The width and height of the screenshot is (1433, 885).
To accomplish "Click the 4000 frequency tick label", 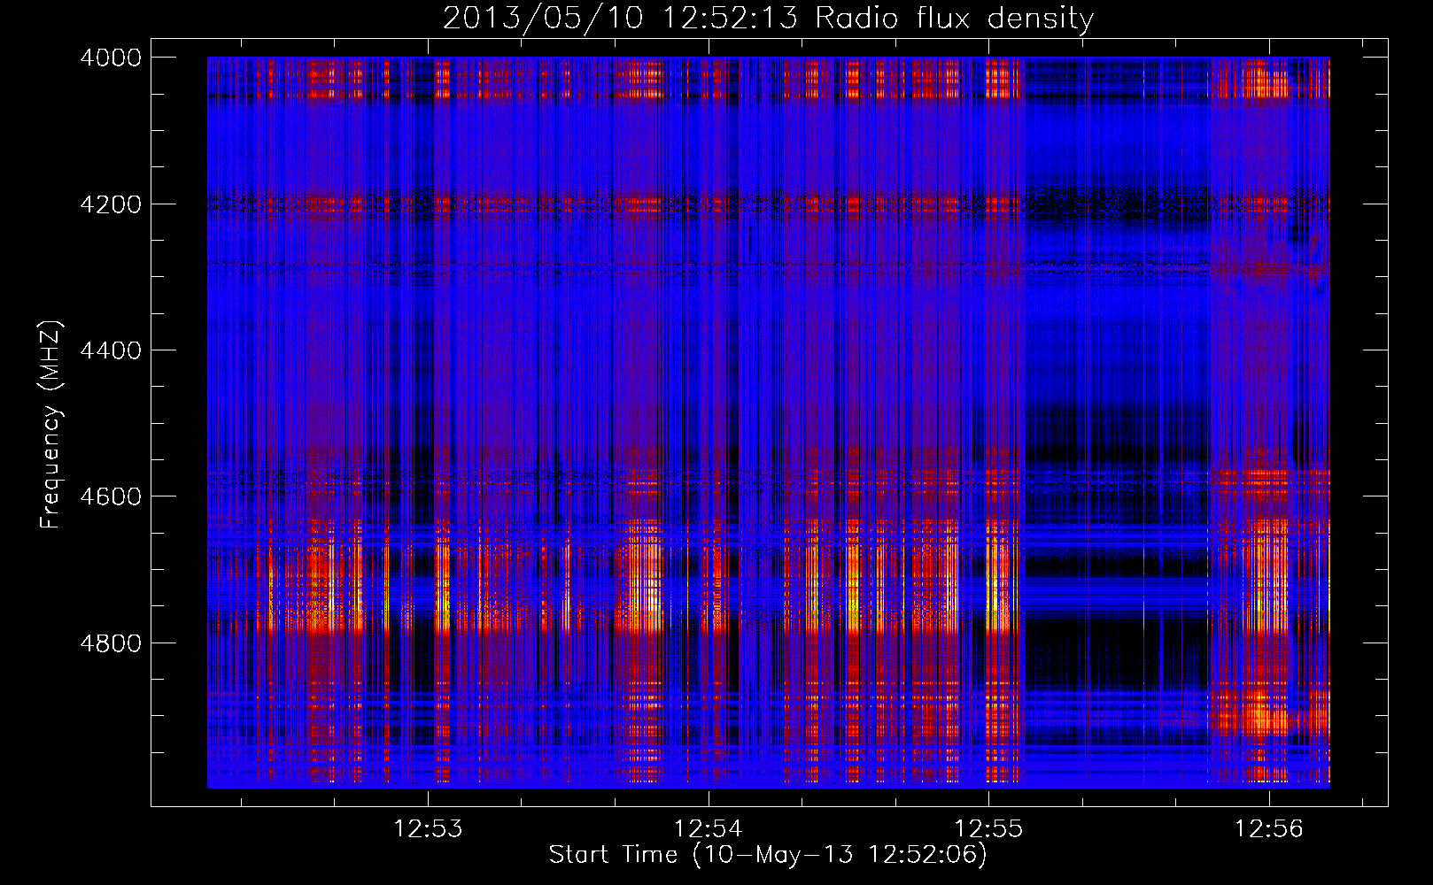I will pyautogui.click(x=111, y=58).
